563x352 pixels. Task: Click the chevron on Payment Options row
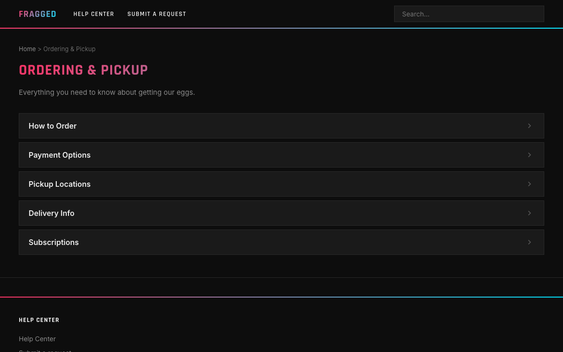529,155
